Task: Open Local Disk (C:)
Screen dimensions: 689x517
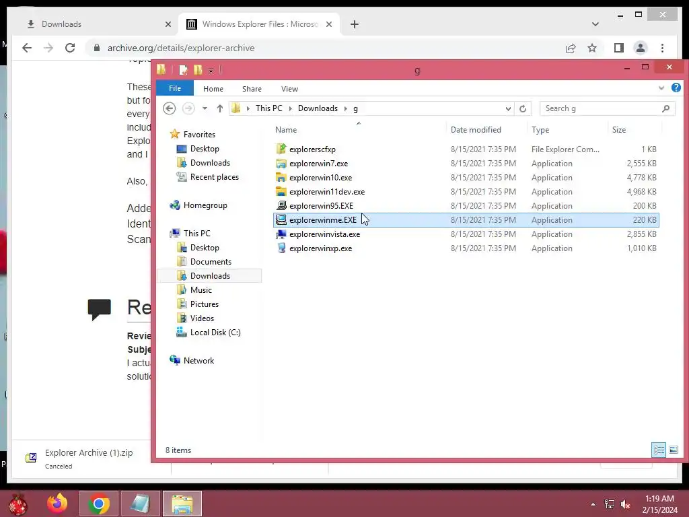Action: tap(215, 333)
